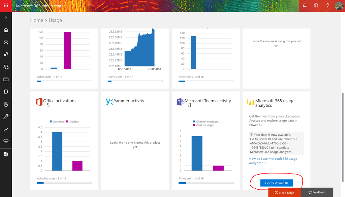Toggle Channel messages legend in Teams chart
Screen dimensions: 345x197
pyautogui.click(x=206, y=121)
